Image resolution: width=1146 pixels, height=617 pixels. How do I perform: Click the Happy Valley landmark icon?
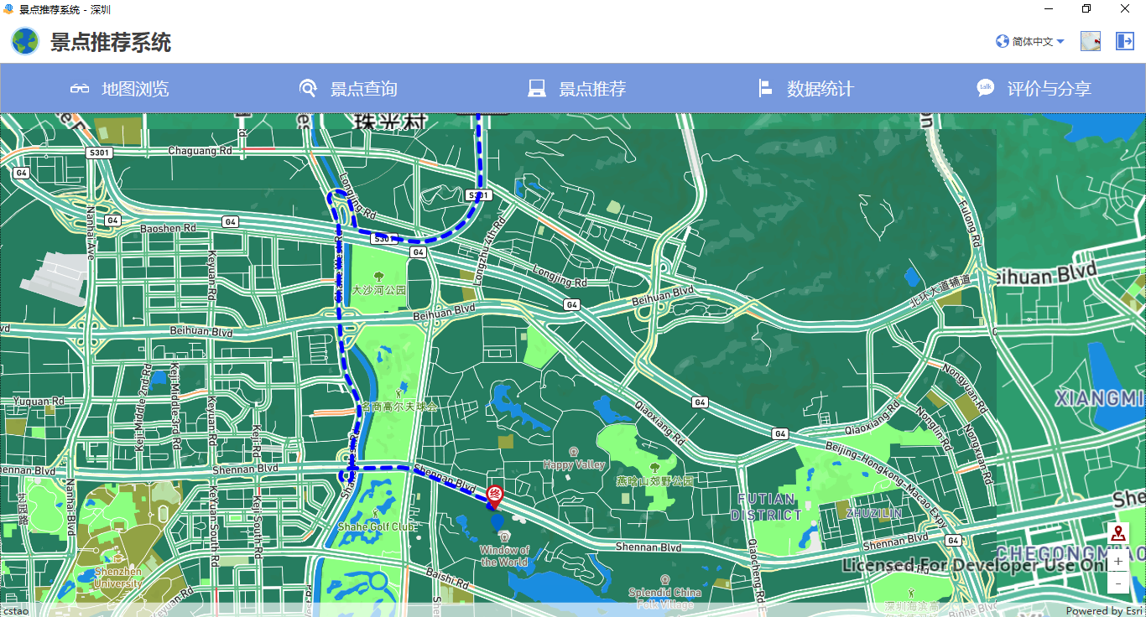[574, 452]
